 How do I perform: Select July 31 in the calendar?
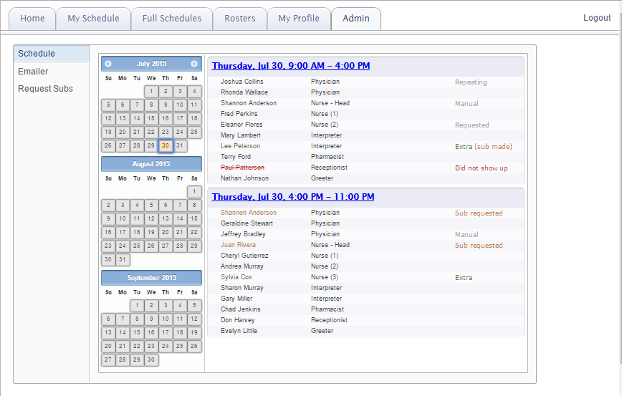(x=180, y=145)
